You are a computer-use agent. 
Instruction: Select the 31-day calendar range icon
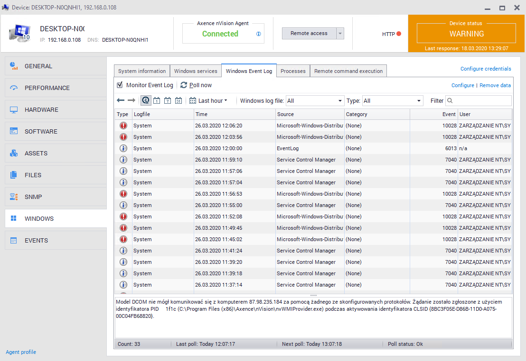[x=178, y=100]
